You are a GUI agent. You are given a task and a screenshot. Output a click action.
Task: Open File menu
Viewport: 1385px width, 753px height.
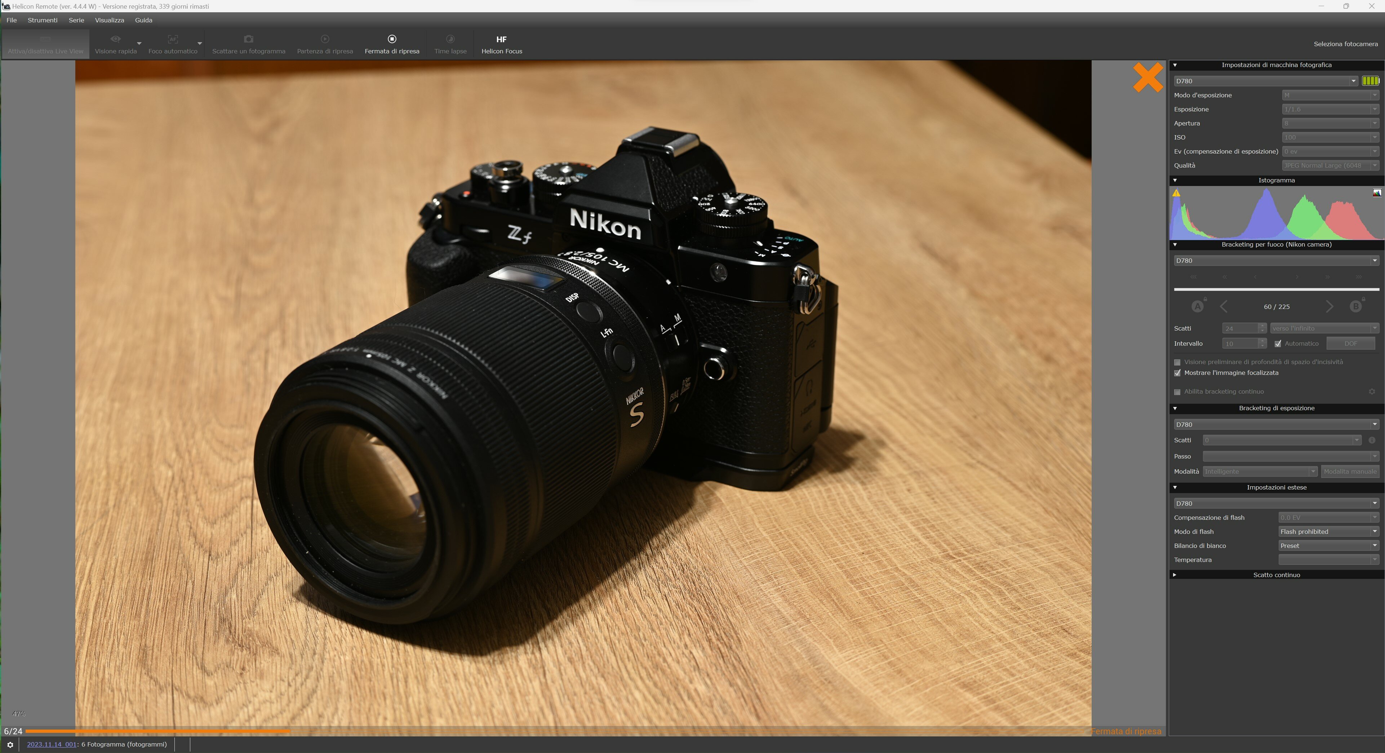11,20
